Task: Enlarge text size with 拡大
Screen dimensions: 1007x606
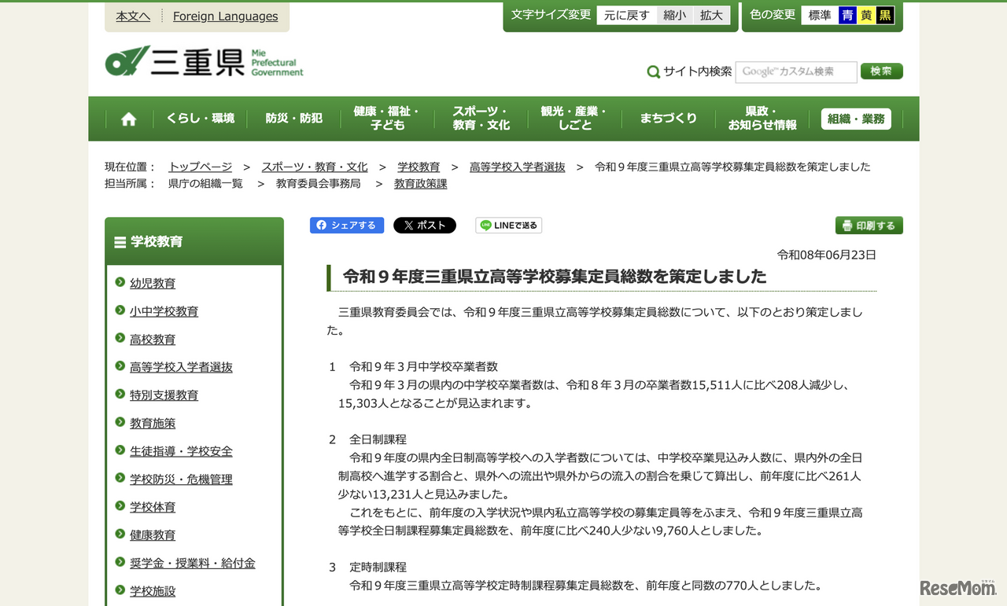Action: (x=711, y=15)
